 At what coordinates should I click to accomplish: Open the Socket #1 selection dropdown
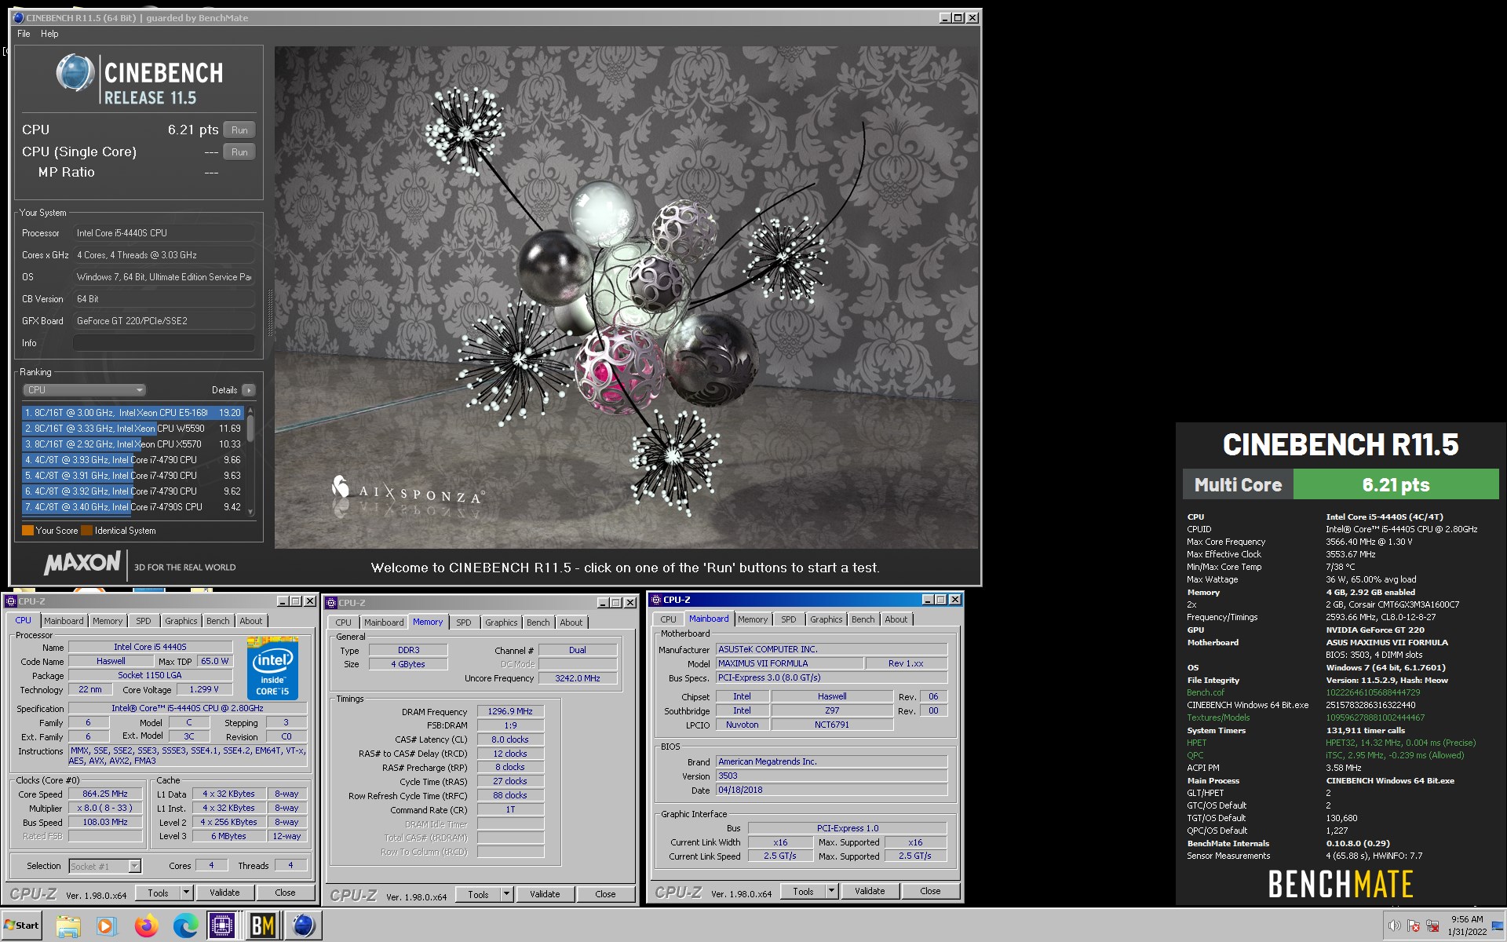click(104, 866)
